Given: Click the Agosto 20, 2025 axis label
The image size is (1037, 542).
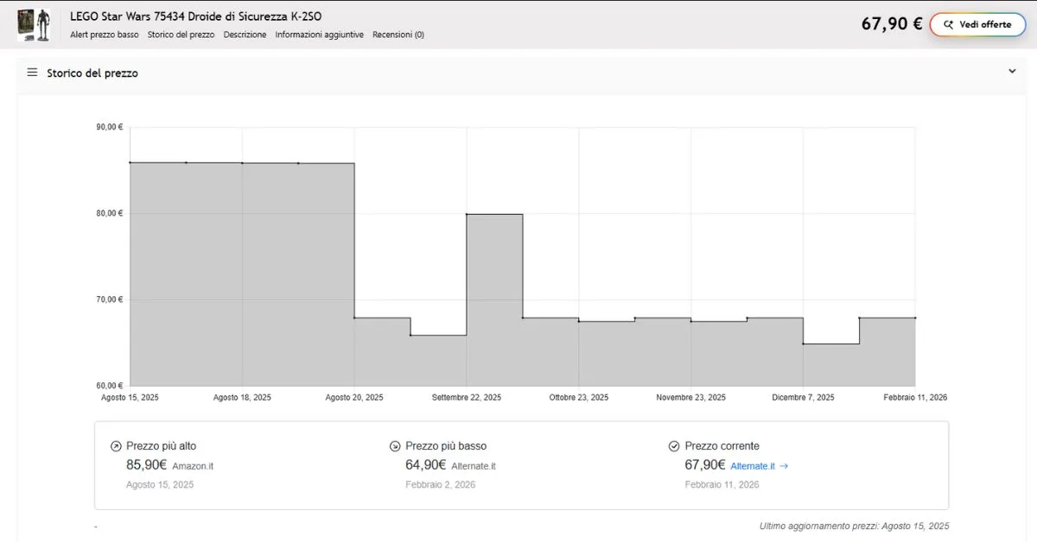Looking at the screenshot, I should coord(354,398).
